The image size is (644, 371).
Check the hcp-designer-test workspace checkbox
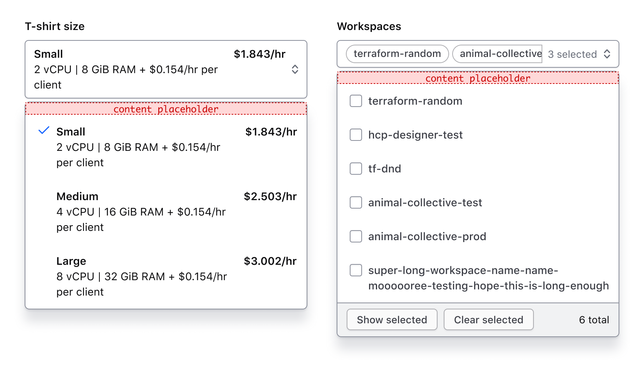pos(356,135)
